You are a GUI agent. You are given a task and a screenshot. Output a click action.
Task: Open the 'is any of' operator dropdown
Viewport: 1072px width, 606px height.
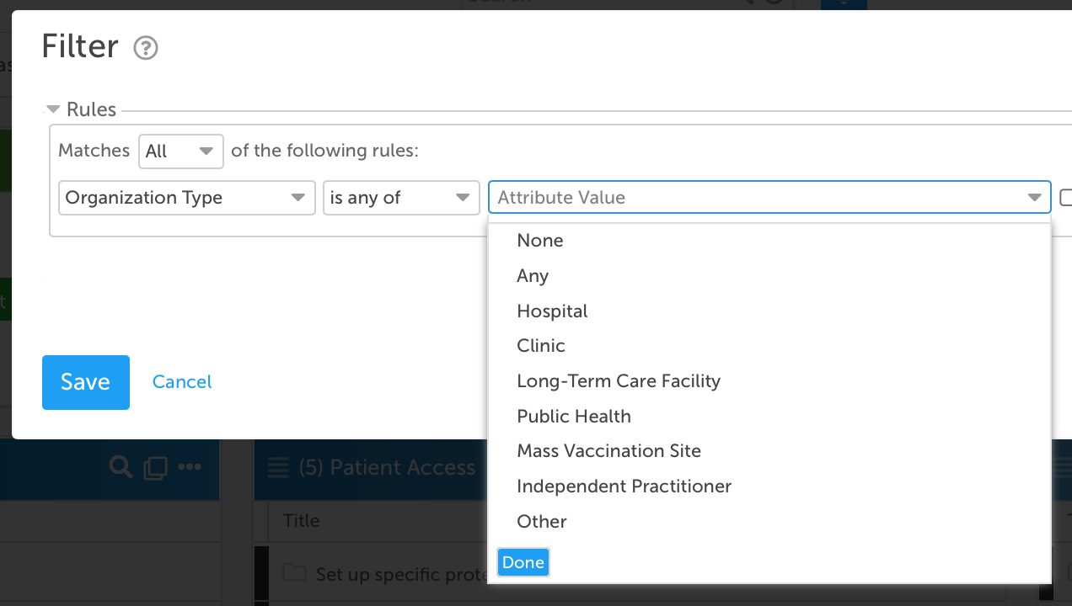400,198
